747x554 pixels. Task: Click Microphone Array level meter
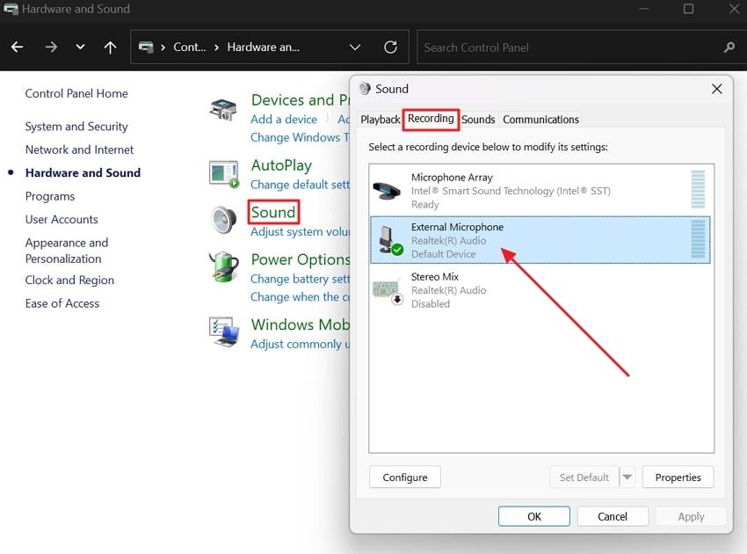[698, 189]
